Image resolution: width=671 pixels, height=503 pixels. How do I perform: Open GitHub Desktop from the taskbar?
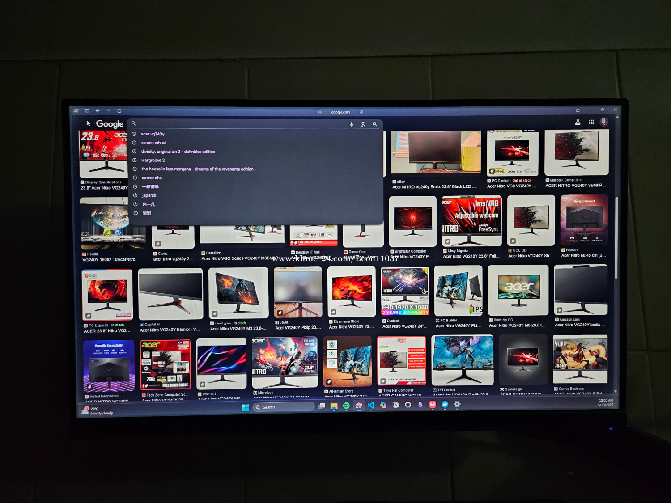(408, 405)
